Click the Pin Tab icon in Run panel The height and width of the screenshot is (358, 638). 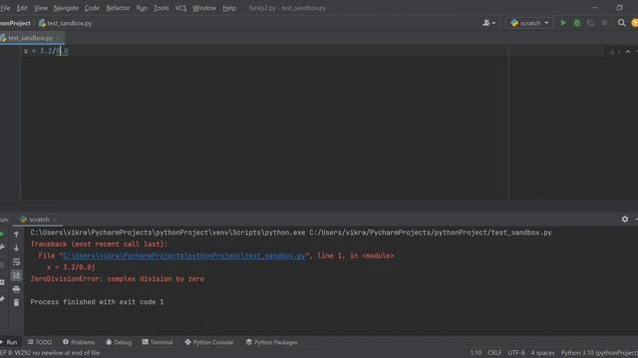click(2, 299)
